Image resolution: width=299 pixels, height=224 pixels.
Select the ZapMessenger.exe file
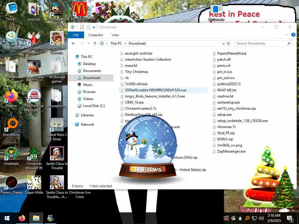click(x=231, y=151)
